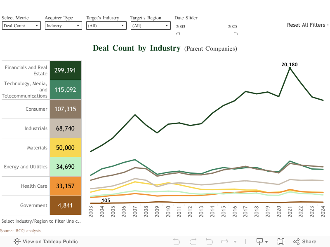Click the Replay animation icon

tap(224, 242)
